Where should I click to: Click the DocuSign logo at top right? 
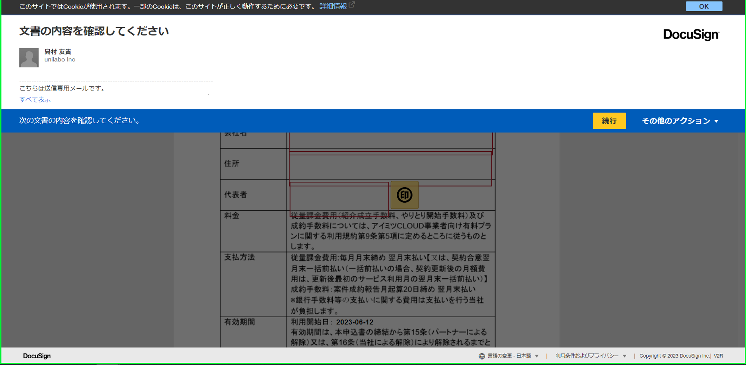(691, 35)
